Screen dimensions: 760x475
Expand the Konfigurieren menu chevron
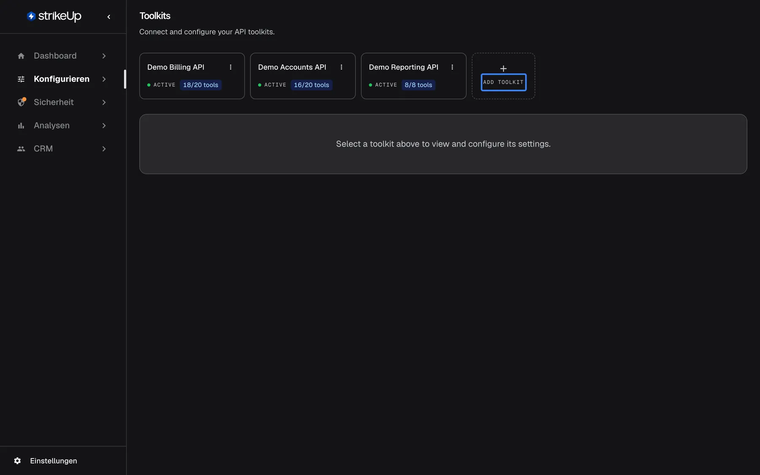coord(104,79)
